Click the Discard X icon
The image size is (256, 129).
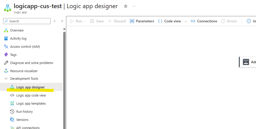[110, 21]
